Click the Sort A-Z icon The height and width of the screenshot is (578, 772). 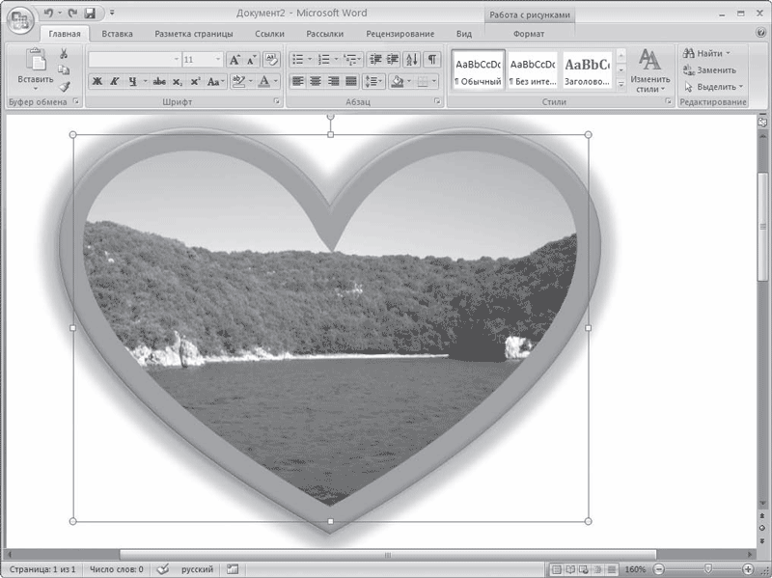coord(412,60)
